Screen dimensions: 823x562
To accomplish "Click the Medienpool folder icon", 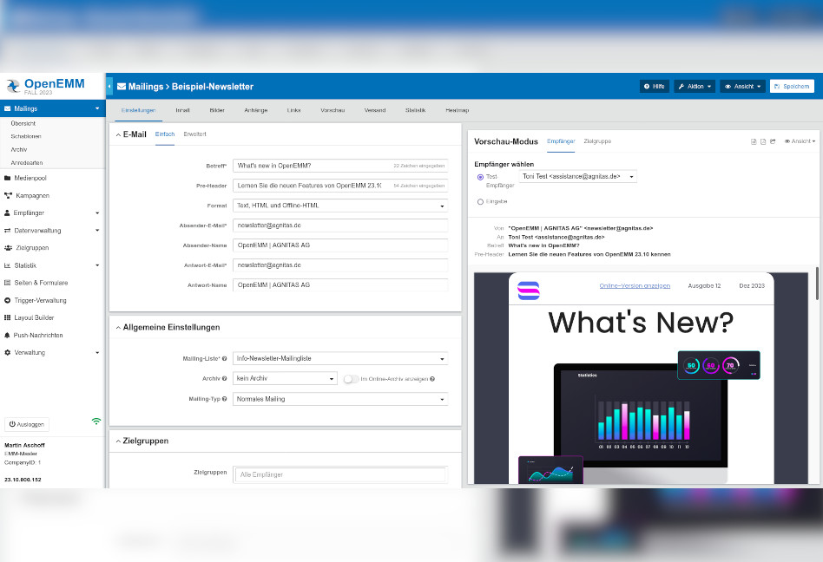I will coord(7,179).
